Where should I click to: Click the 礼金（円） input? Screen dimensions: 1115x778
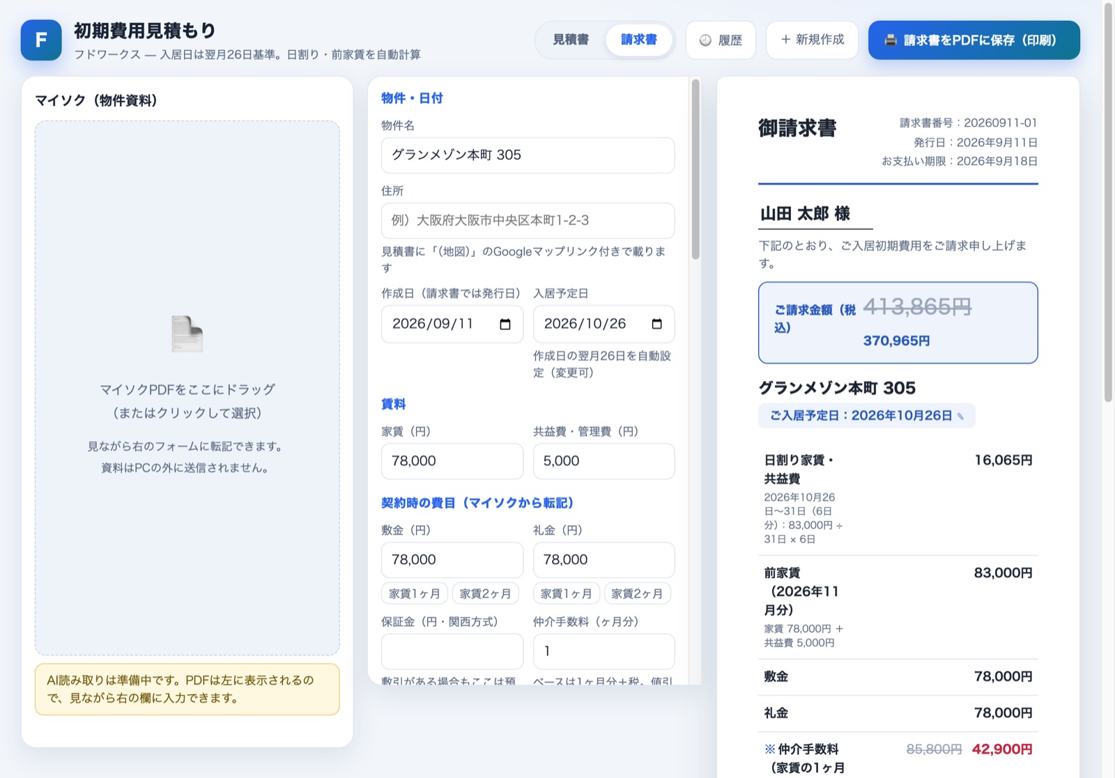point(603,560)
